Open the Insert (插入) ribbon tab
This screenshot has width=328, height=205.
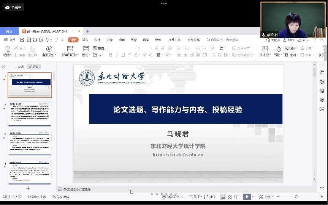pyautogui.click(x=85, y=40)
